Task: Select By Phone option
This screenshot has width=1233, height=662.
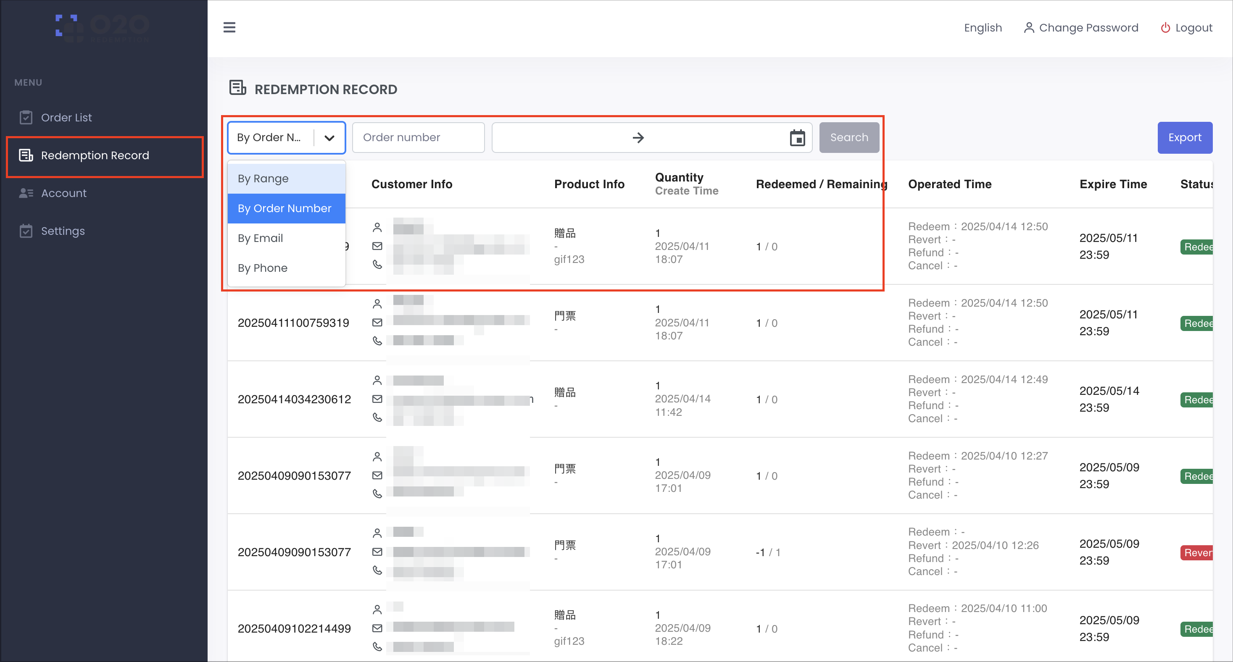Action: coord(286,268)
